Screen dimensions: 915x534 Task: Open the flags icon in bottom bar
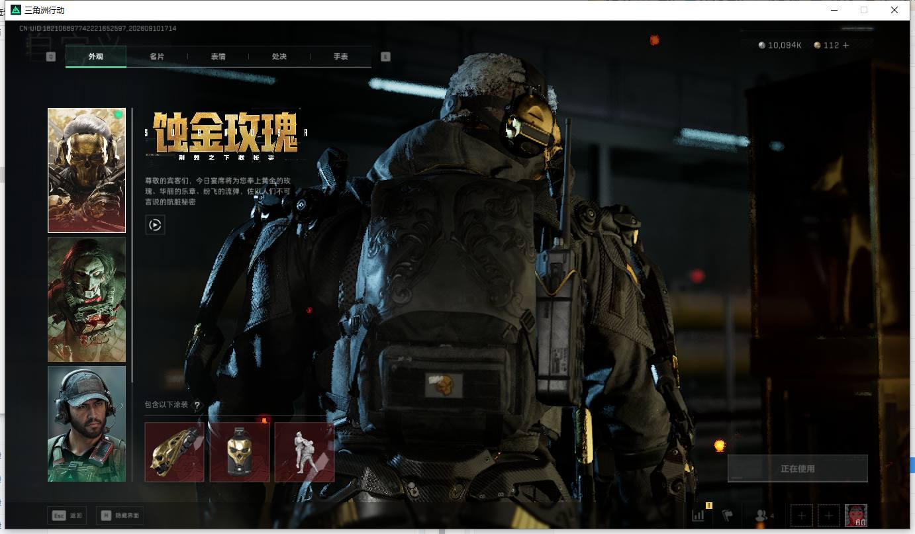click(x=727, y=515)
